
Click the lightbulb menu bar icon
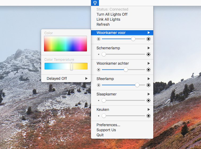coord(95,3)
